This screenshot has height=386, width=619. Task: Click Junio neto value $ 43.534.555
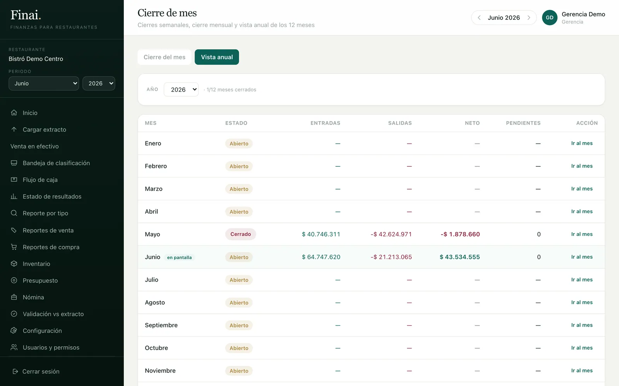[460, 257]
